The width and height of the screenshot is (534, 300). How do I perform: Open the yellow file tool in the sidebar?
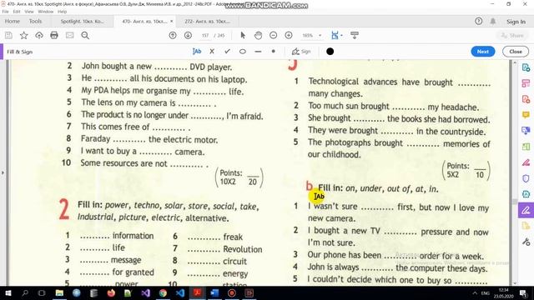click(526, 226)
